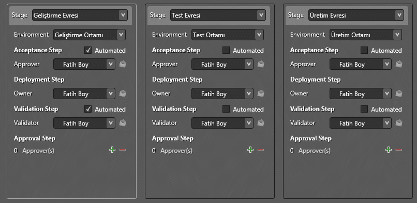Viewport: 417px width, 203px height.
Task: Enable Validation Step Automated in Test Evresi
Action: (226, 109)
